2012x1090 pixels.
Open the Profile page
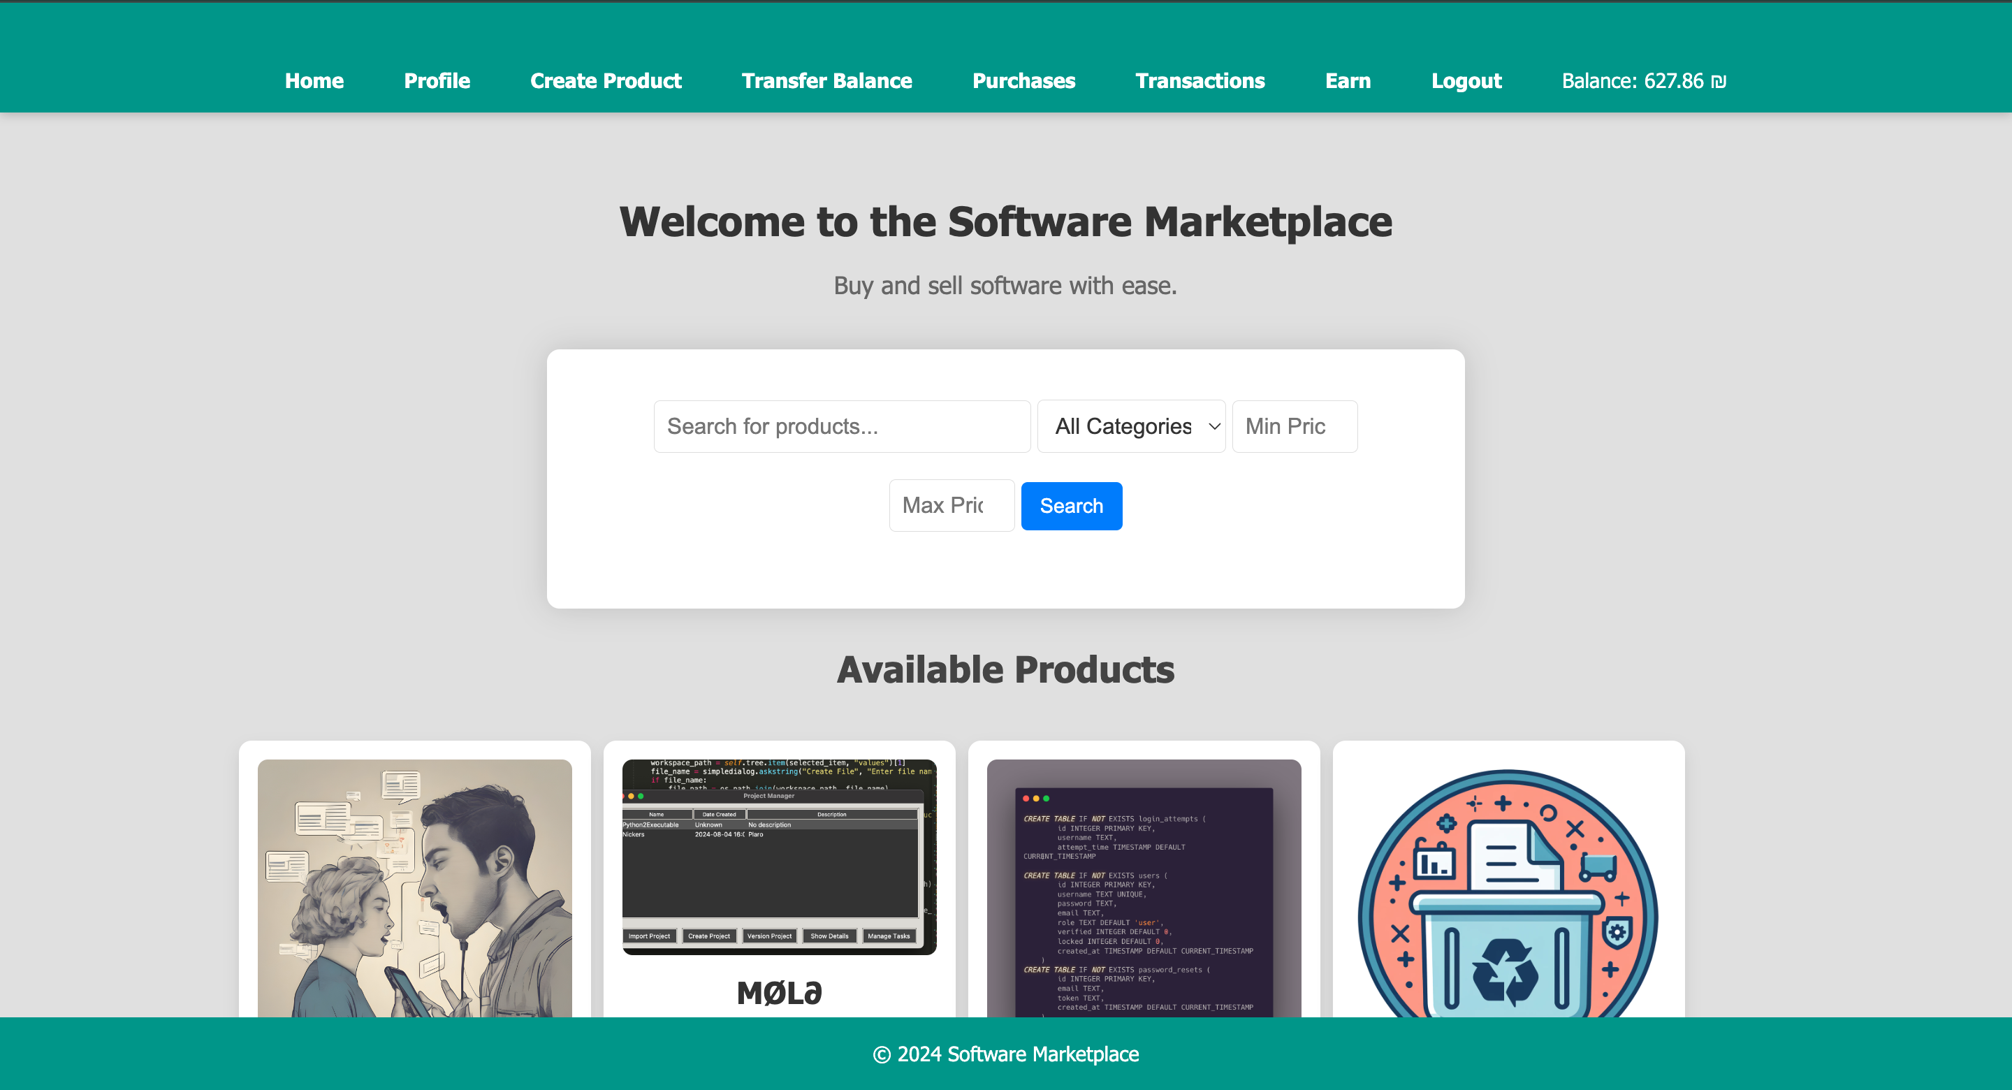pos(437,81)
